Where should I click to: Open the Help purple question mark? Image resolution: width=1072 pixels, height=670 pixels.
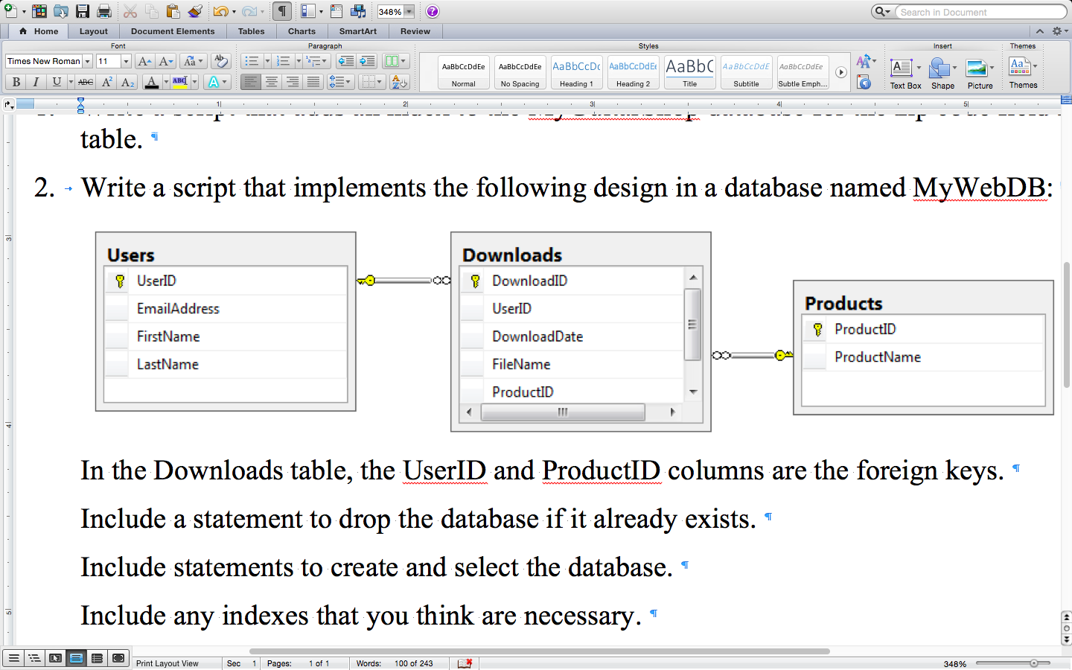click(433, 11)
